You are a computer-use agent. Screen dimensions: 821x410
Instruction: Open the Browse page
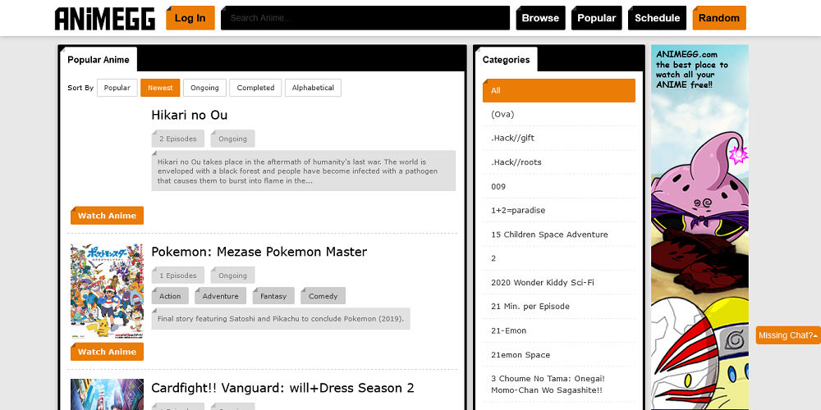click(x=540, y=18)
